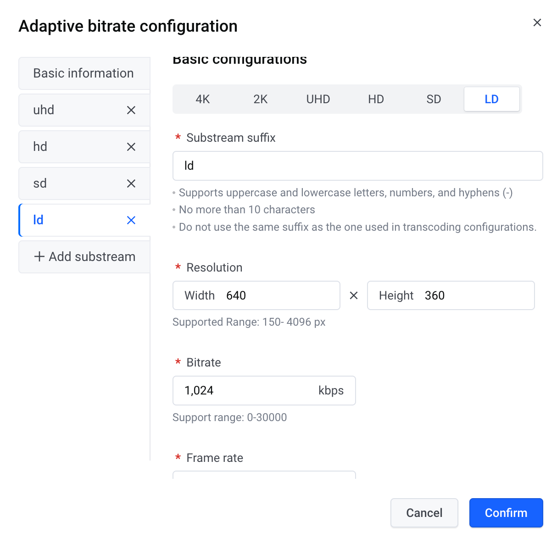Open the Basic information section
Screen dimensions: 557x544
point(84,73)
